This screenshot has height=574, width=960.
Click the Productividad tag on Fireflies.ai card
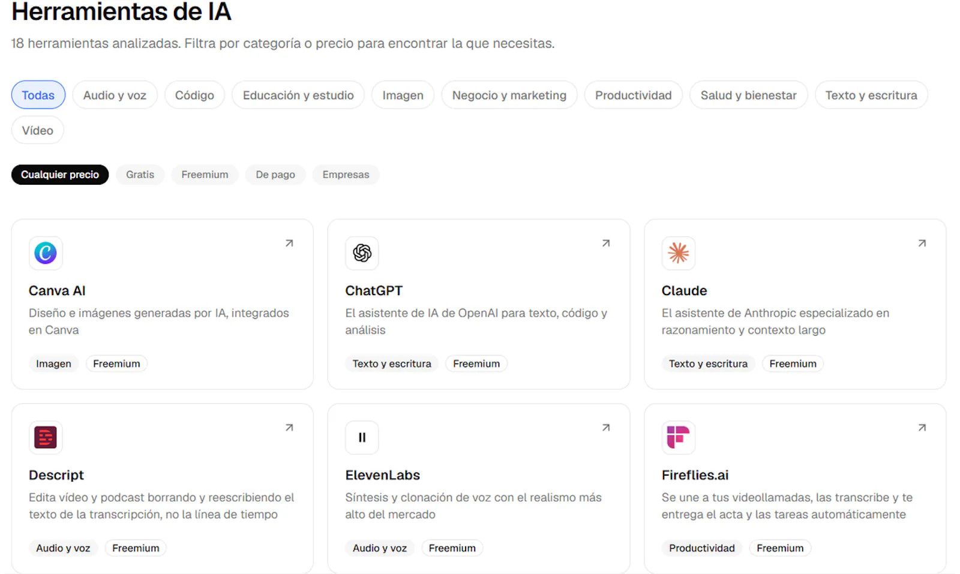pos(702,548)
